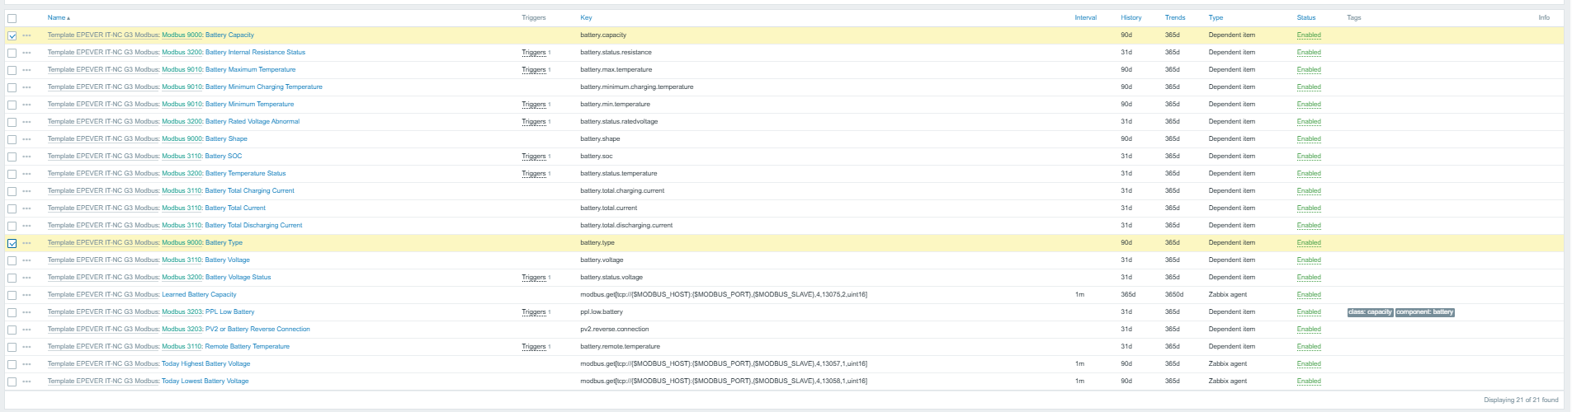Screen dimensions: 1572x412
Task: Open the three-dot menu for Battery Total Charging Current
Action: (27, 191)
